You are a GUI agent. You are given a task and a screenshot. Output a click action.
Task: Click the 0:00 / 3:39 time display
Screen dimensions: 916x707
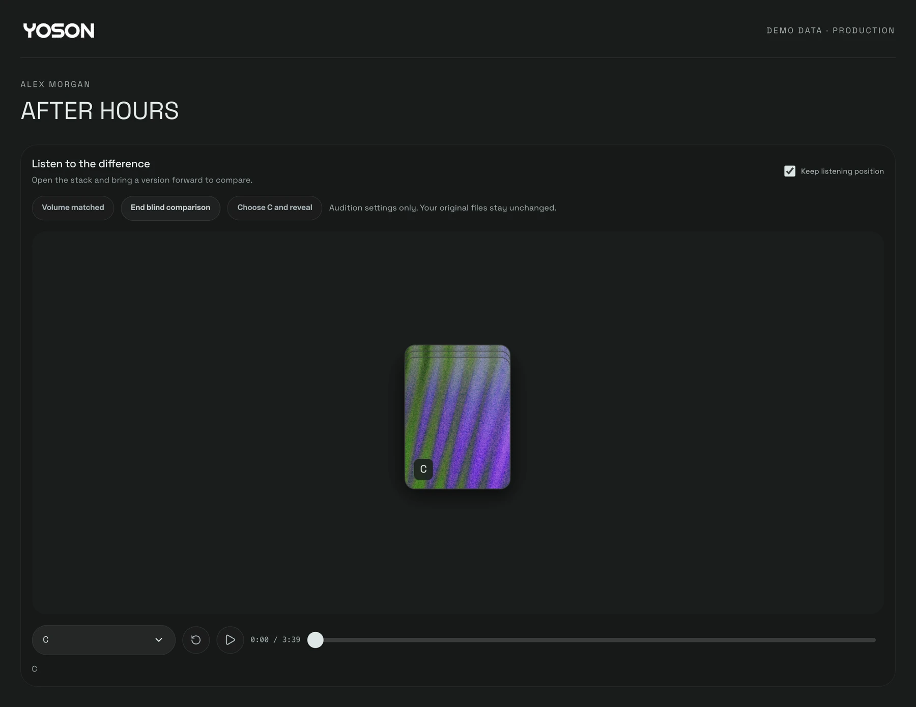point(275,640)
